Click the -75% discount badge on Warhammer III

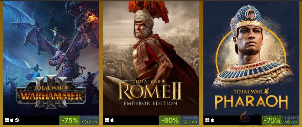point(70,120)
